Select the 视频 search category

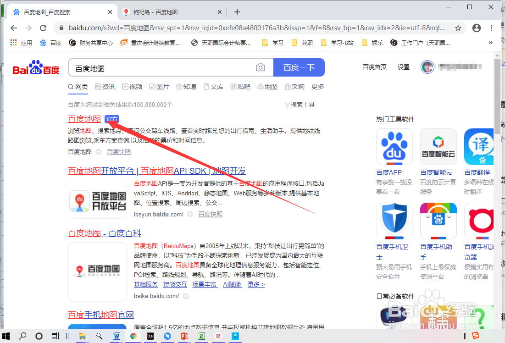point(132,86)
